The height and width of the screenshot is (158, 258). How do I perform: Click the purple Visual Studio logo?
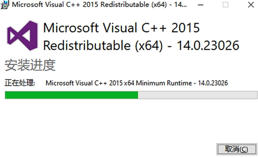[x=23, y=36]
